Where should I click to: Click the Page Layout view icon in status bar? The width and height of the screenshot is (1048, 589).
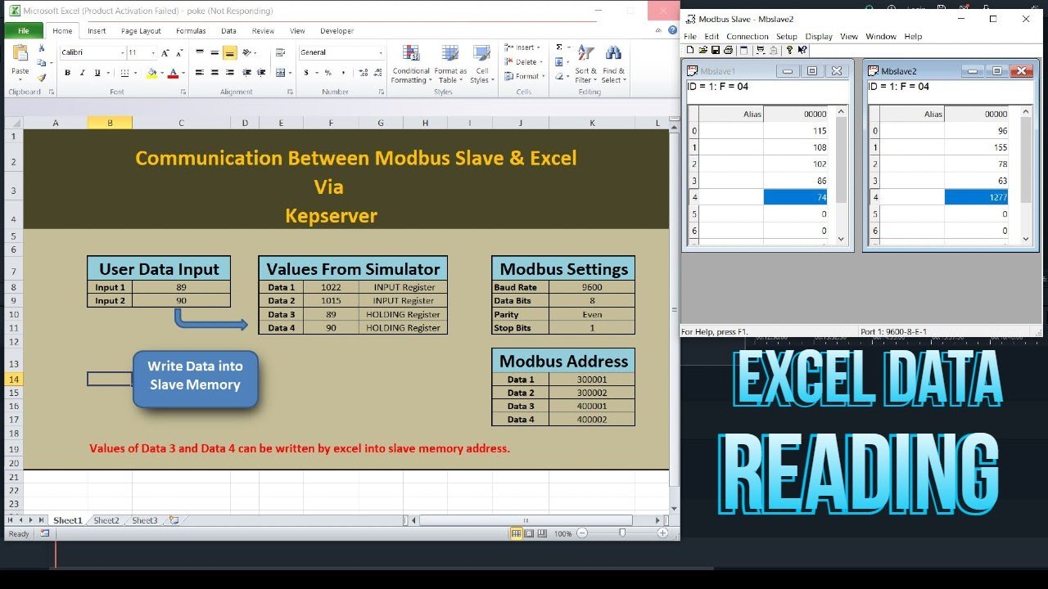pyautogui.click(x=529, y=533)
